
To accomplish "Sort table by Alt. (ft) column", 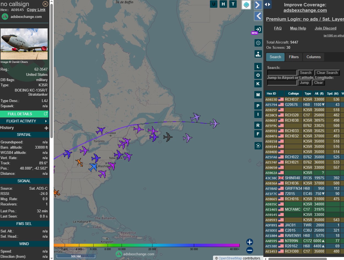I will pos(319,93).
